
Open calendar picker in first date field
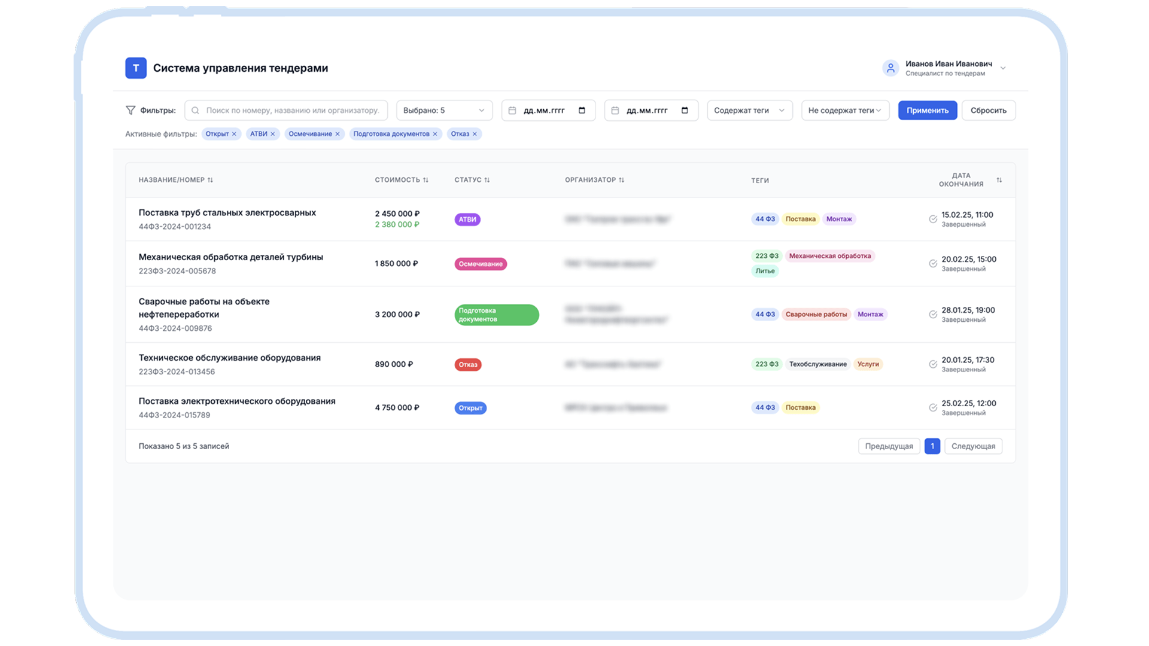pos(582,111)
